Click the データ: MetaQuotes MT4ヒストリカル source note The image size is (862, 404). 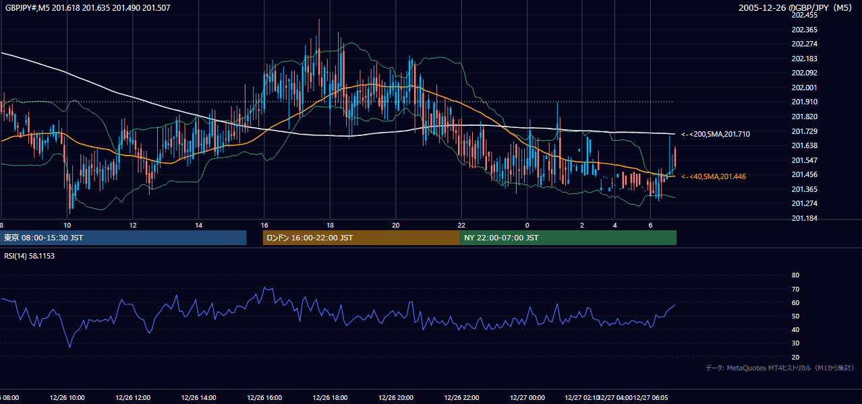(x=780, y=368)
